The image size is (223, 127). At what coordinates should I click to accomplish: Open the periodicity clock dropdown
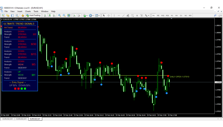point(91,15)
